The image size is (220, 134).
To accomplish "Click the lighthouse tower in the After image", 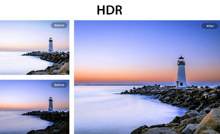I will tap(181, 72).
